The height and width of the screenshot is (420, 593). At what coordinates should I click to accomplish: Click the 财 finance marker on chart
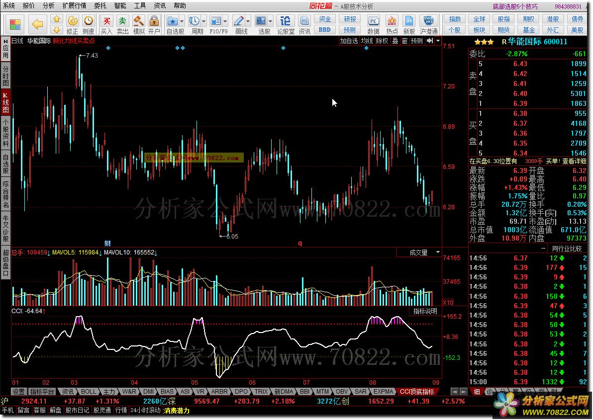pyautogui.click(x=107, y=243)
